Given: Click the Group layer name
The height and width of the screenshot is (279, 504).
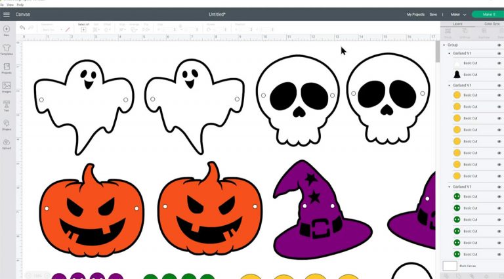Looking at the screenshot, I should [453, 45].
